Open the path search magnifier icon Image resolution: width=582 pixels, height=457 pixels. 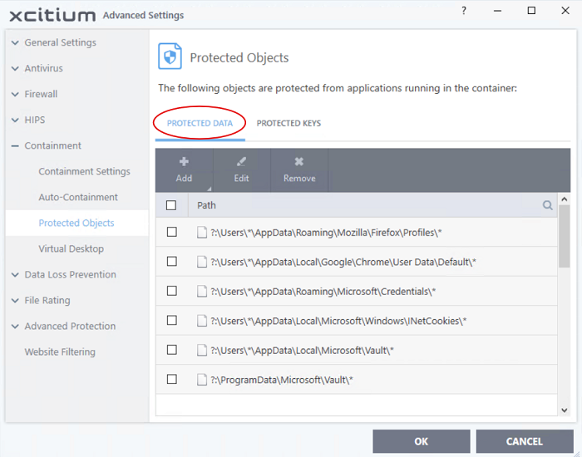pos(547,205)
